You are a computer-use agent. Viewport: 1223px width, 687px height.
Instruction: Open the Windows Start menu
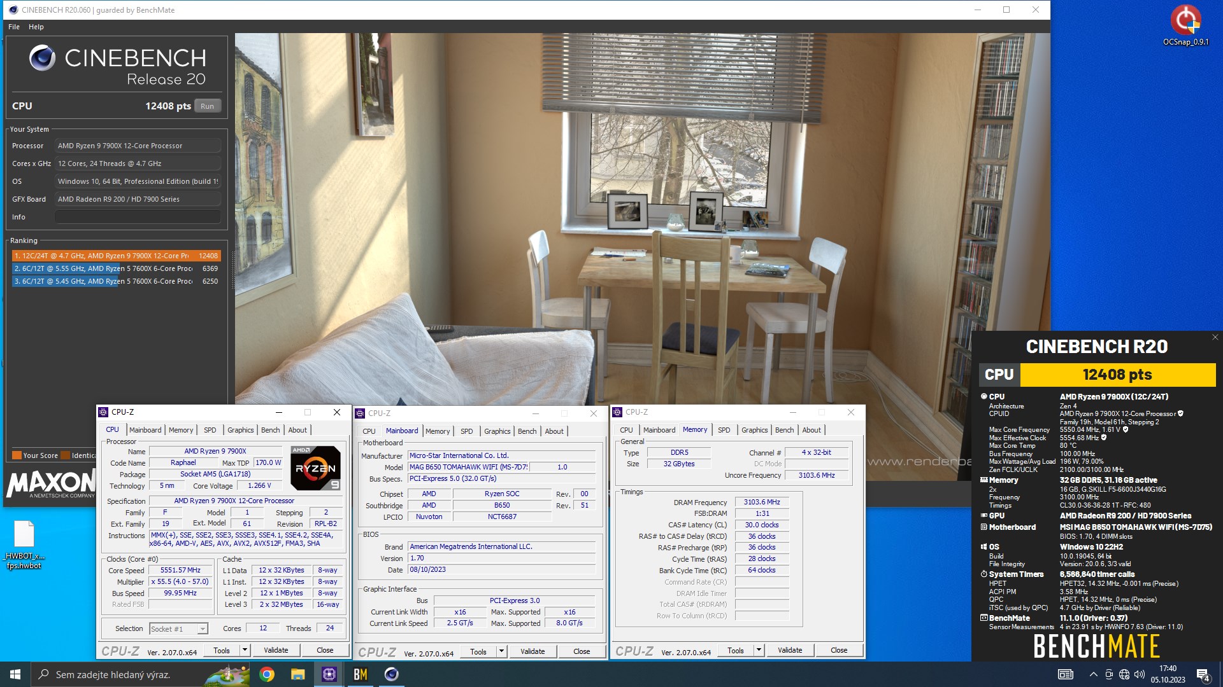tap(15, 674)
